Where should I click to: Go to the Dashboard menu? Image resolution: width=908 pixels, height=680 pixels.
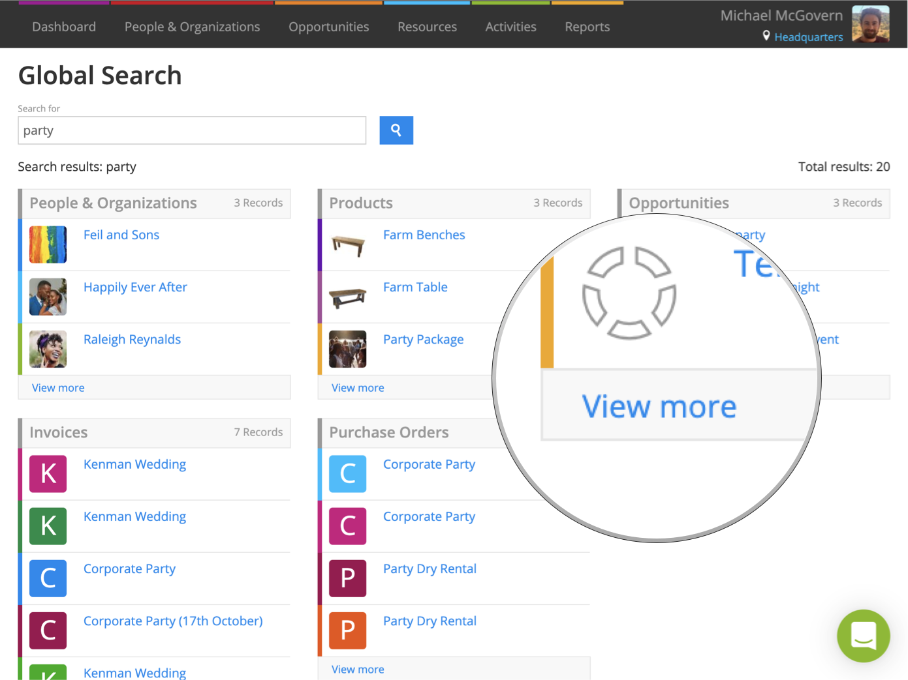[64, 27]
